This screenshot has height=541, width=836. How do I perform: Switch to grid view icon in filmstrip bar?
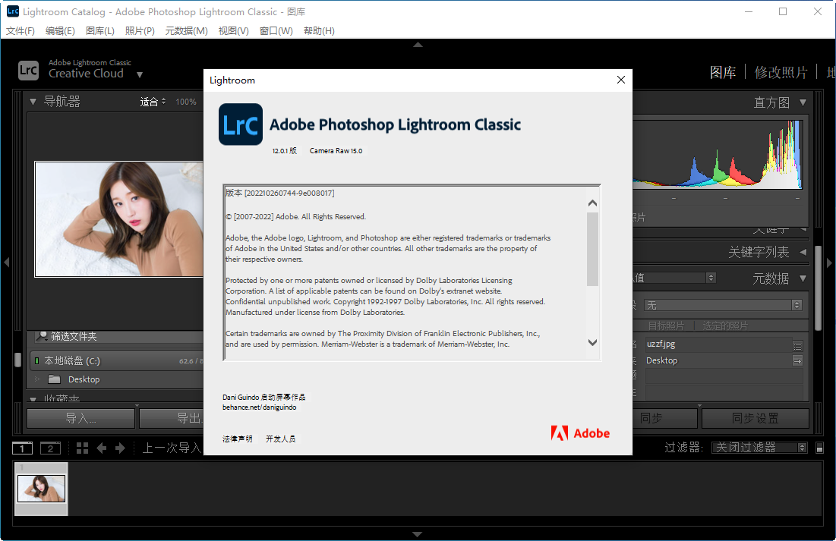point(82,448)
